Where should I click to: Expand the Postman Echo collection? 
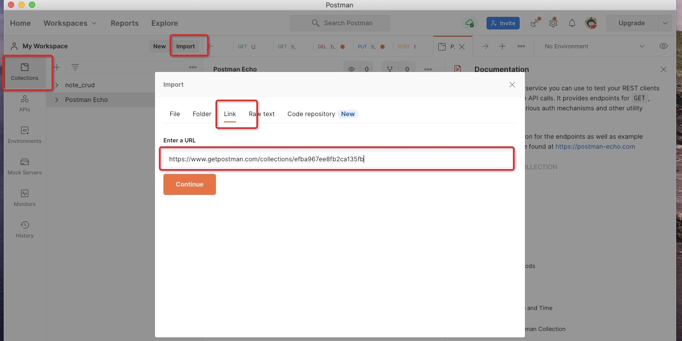57,99
